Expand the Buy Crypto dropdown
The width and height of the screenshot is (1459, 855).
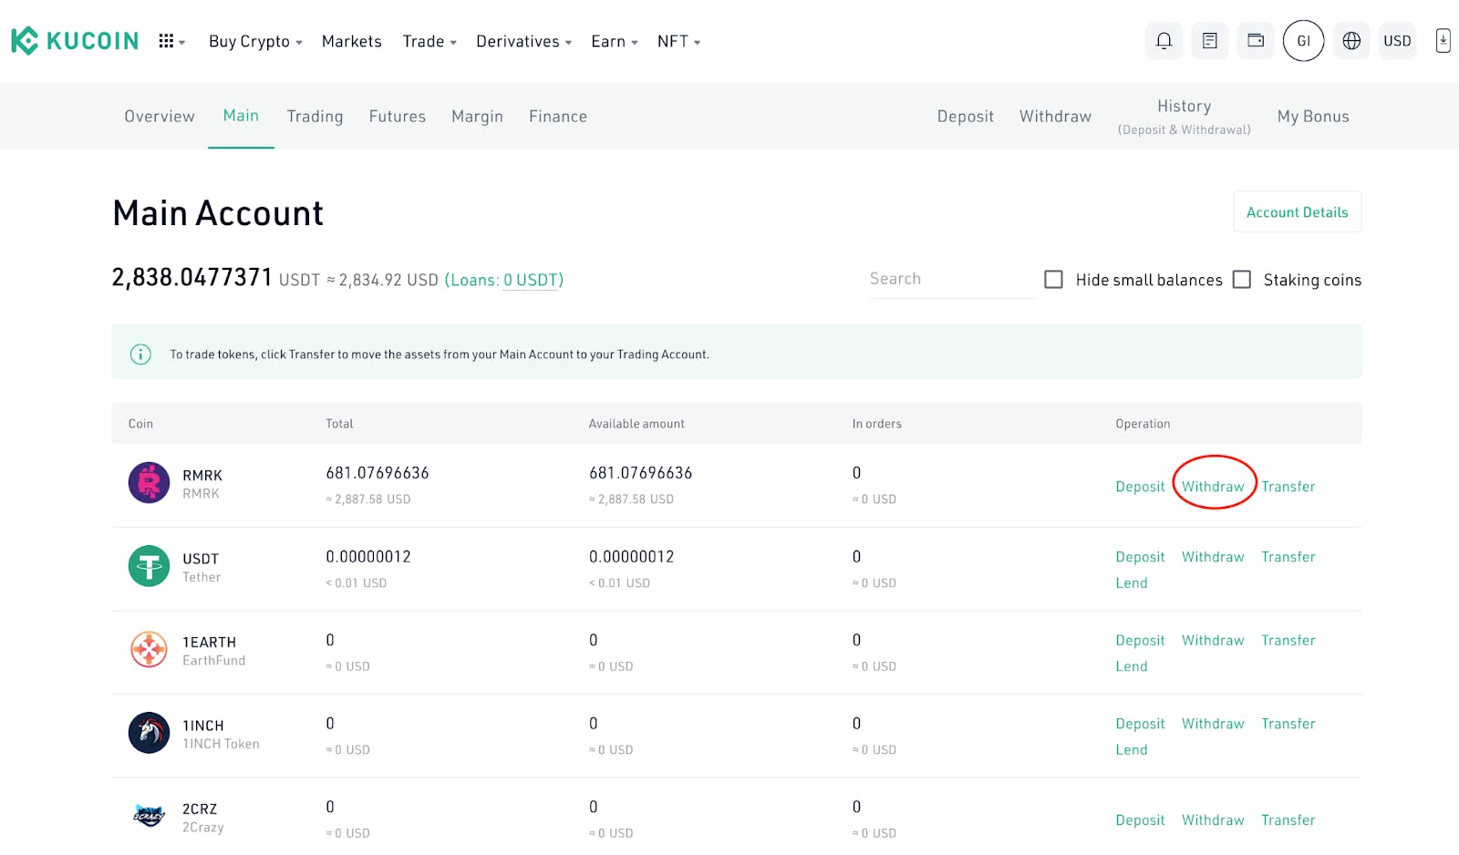tap(255, 41)
